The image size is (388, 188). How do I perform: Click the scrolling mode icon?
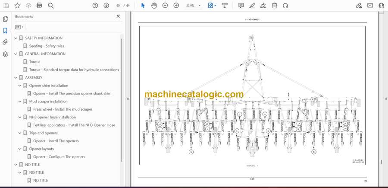[x=225, y=6]
